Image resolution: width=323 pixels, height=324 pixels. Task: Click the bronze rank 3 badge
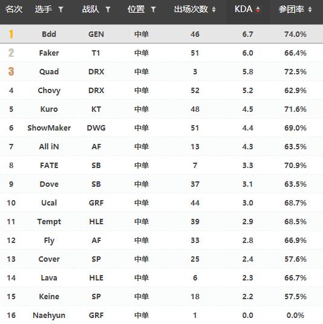[11, 71]
